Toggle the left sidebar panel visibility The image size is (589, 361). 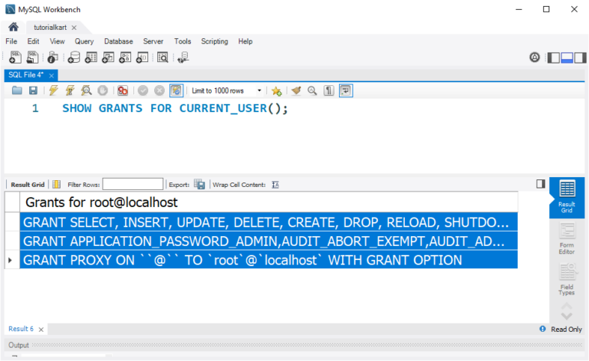pos(554,57)
